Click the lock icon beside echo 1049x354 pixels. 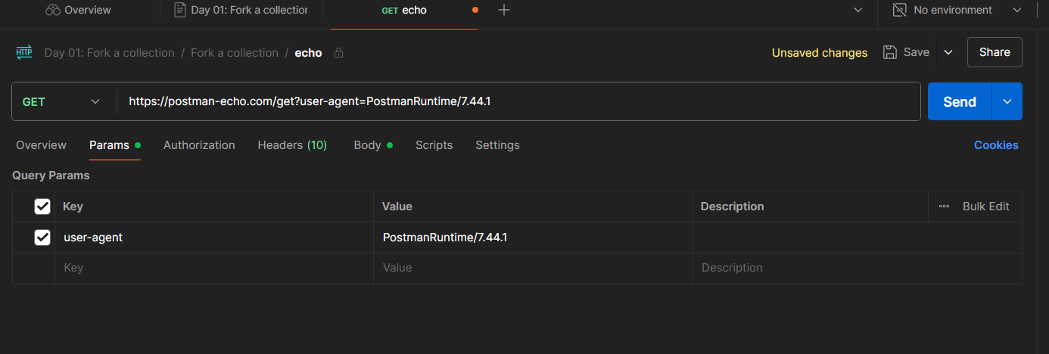tap(338, 53)
